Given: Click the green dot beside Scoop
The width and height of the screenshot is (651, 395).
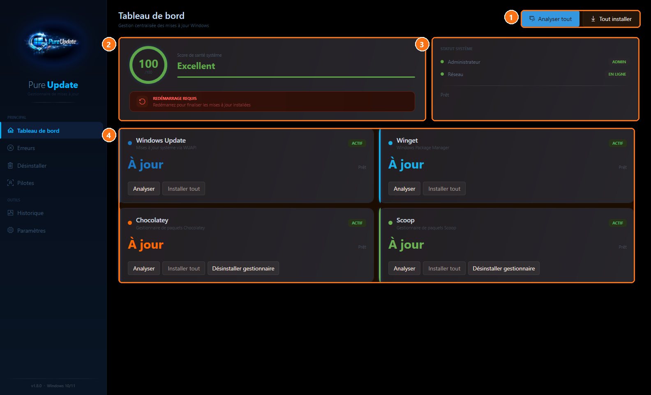Looking at the screenshot, I should tap(390, 223).
